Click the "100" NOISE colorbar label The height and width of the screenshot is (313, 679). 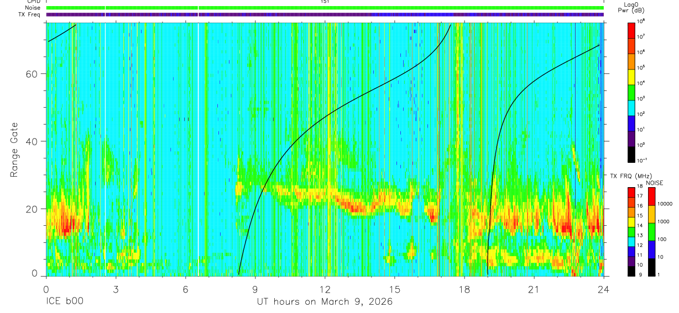(x=663, y=239)
